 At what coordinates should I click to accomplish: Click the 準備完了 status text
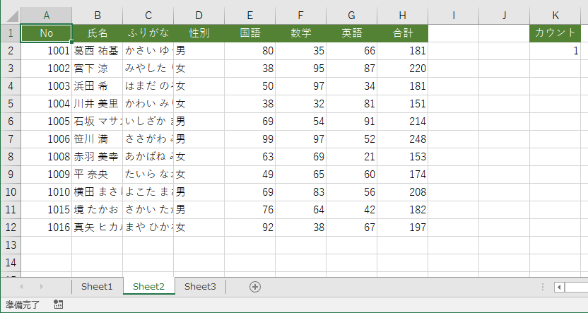[23, 305]
